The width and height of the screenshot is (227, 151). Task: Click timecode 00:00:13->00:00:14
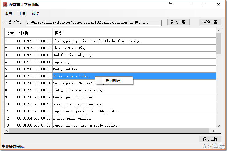click(x=34, y=62)
